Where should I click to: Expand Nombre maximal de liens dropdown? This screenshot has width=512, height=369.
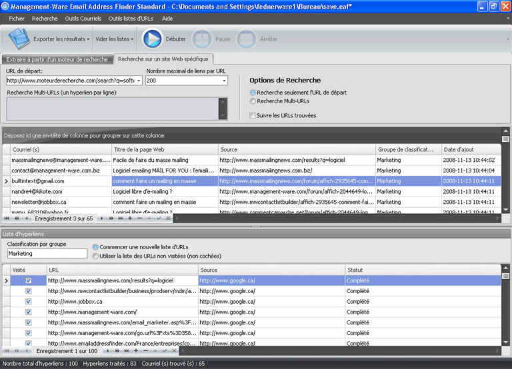(226, 81)
